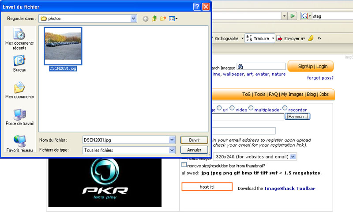
Task: Click the back arrow in file dialog
Action: pyautogui.click(x=146, y=19)
